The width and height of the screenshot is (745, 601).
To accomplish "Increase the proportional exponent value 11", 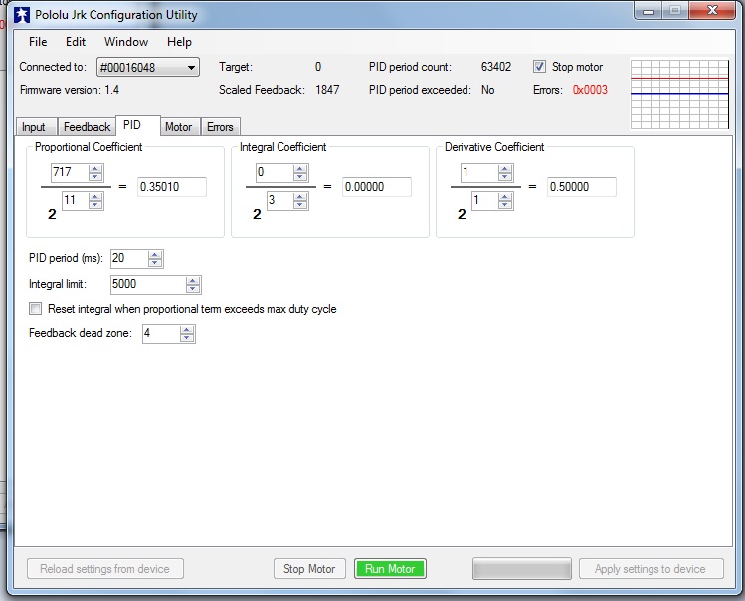I will pos(95,197).
